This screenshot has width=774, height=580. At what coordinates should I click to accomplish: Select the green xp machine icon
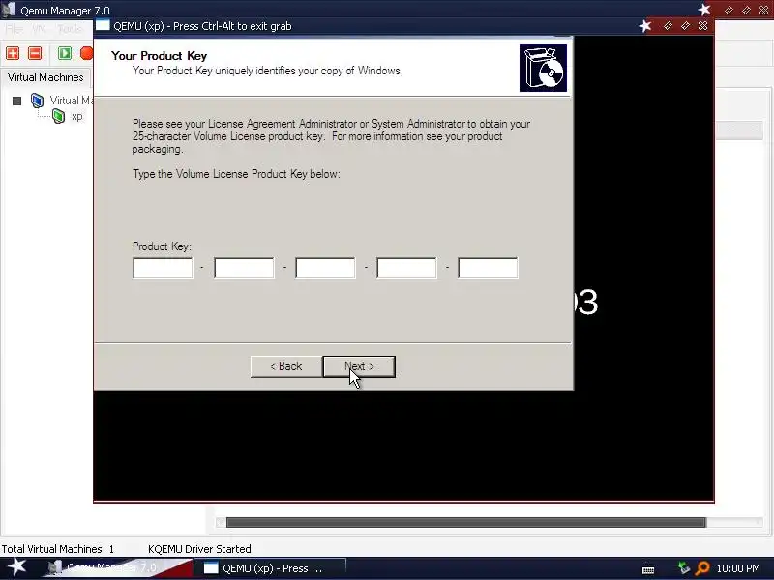[58, 116]
